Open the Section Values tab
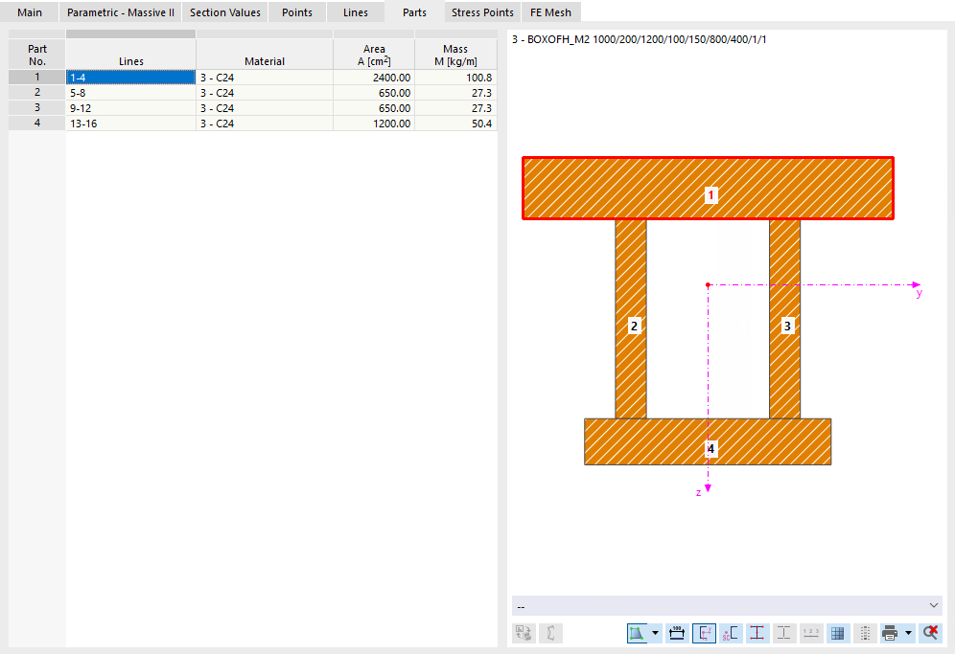The image size is (955, 654). click(x=224, y=12)
